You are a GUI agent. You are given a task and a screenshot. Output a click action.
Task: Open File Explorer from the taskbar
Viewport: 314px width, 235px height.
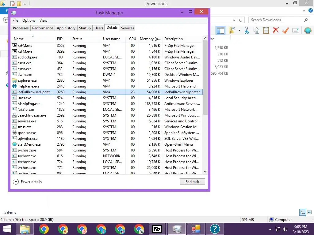[x=25, y=229]
